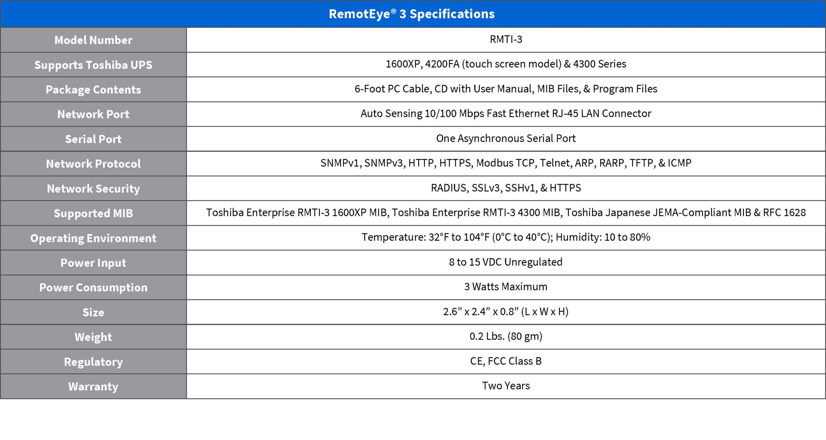Select the Supports Toshiba UPS label
Screen dimensions: 826x440
[93, 65]
